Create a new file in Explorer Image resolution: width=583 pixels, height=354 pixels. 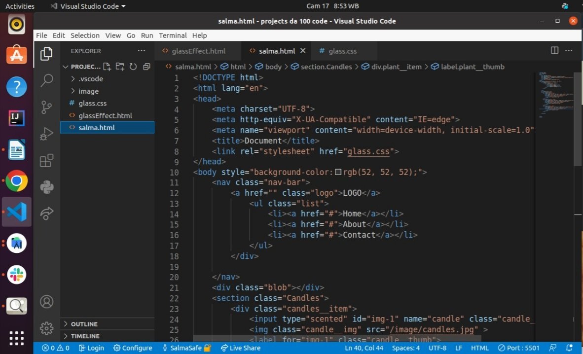(107, 67)
